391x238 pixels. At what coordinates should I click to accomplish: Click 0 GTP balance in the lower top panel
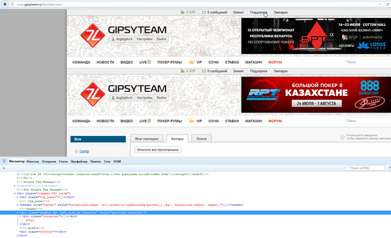click(188, 71)
